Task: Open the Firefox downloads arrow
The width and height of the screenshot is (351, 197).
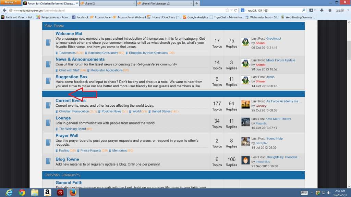Action: 322,10
